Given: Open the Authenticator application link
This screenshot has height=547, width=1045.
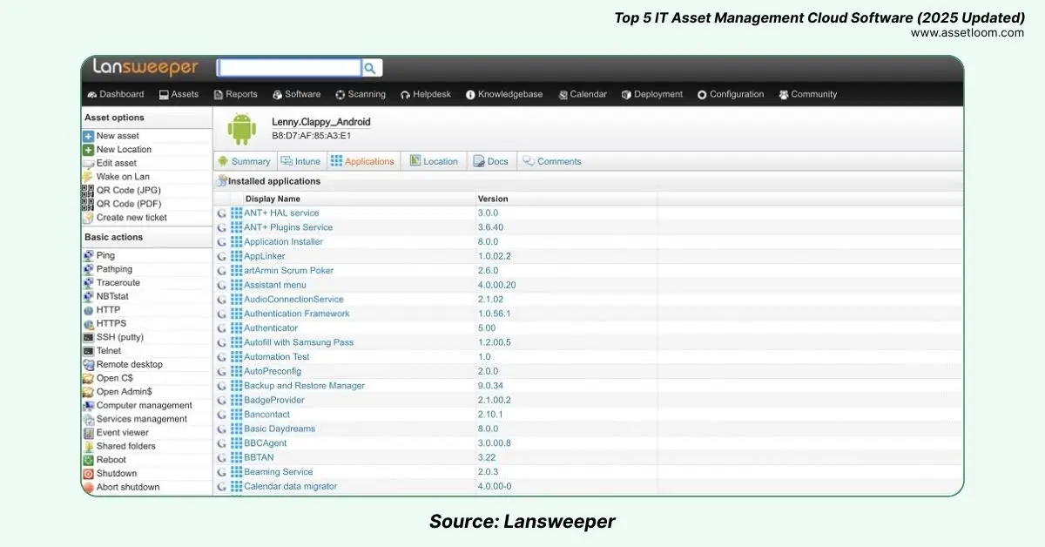Looking at the screenshot, I should 271,328.
